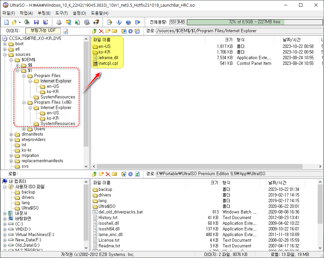Click red X Delete in local toolbar
The image size is (324, 258).
click(108, 174)
